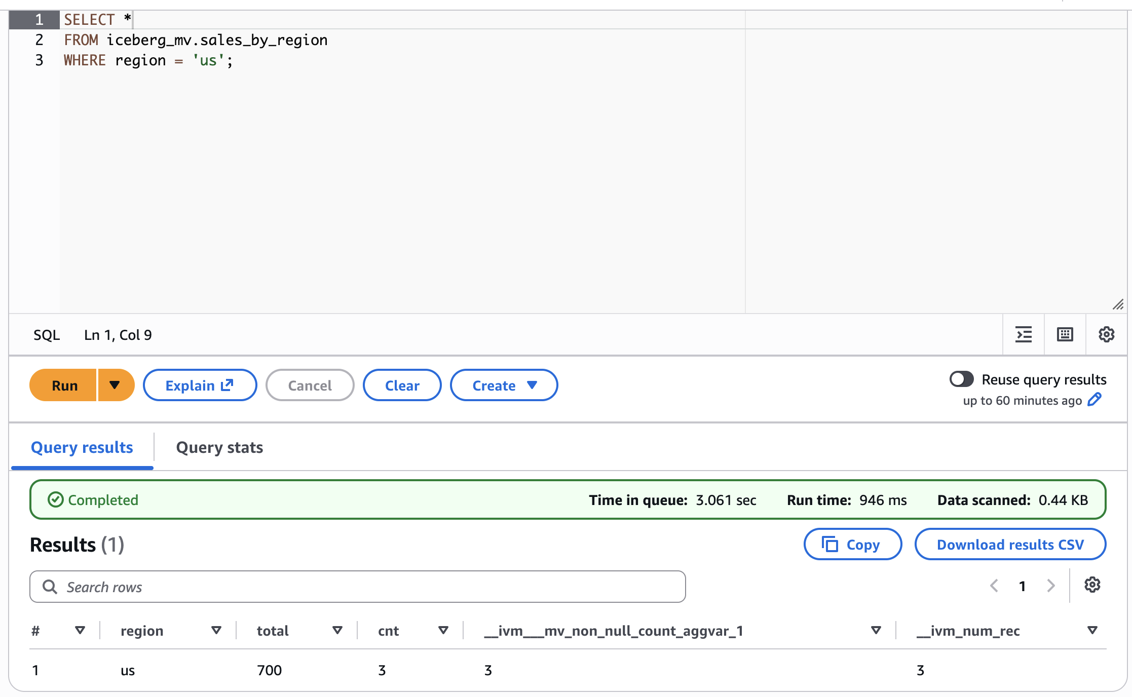Click the Cancel button

click(x=310, y=385)
